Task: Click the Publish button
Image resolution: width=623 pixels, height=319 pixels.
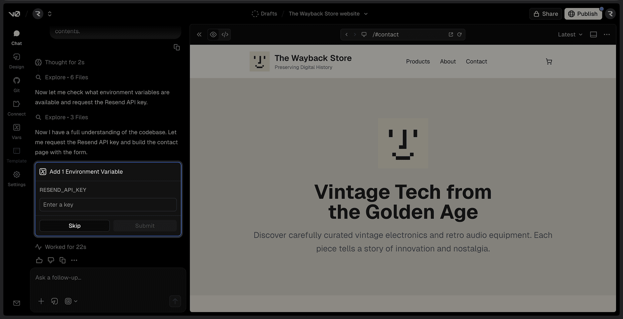Action: [583, 14]
